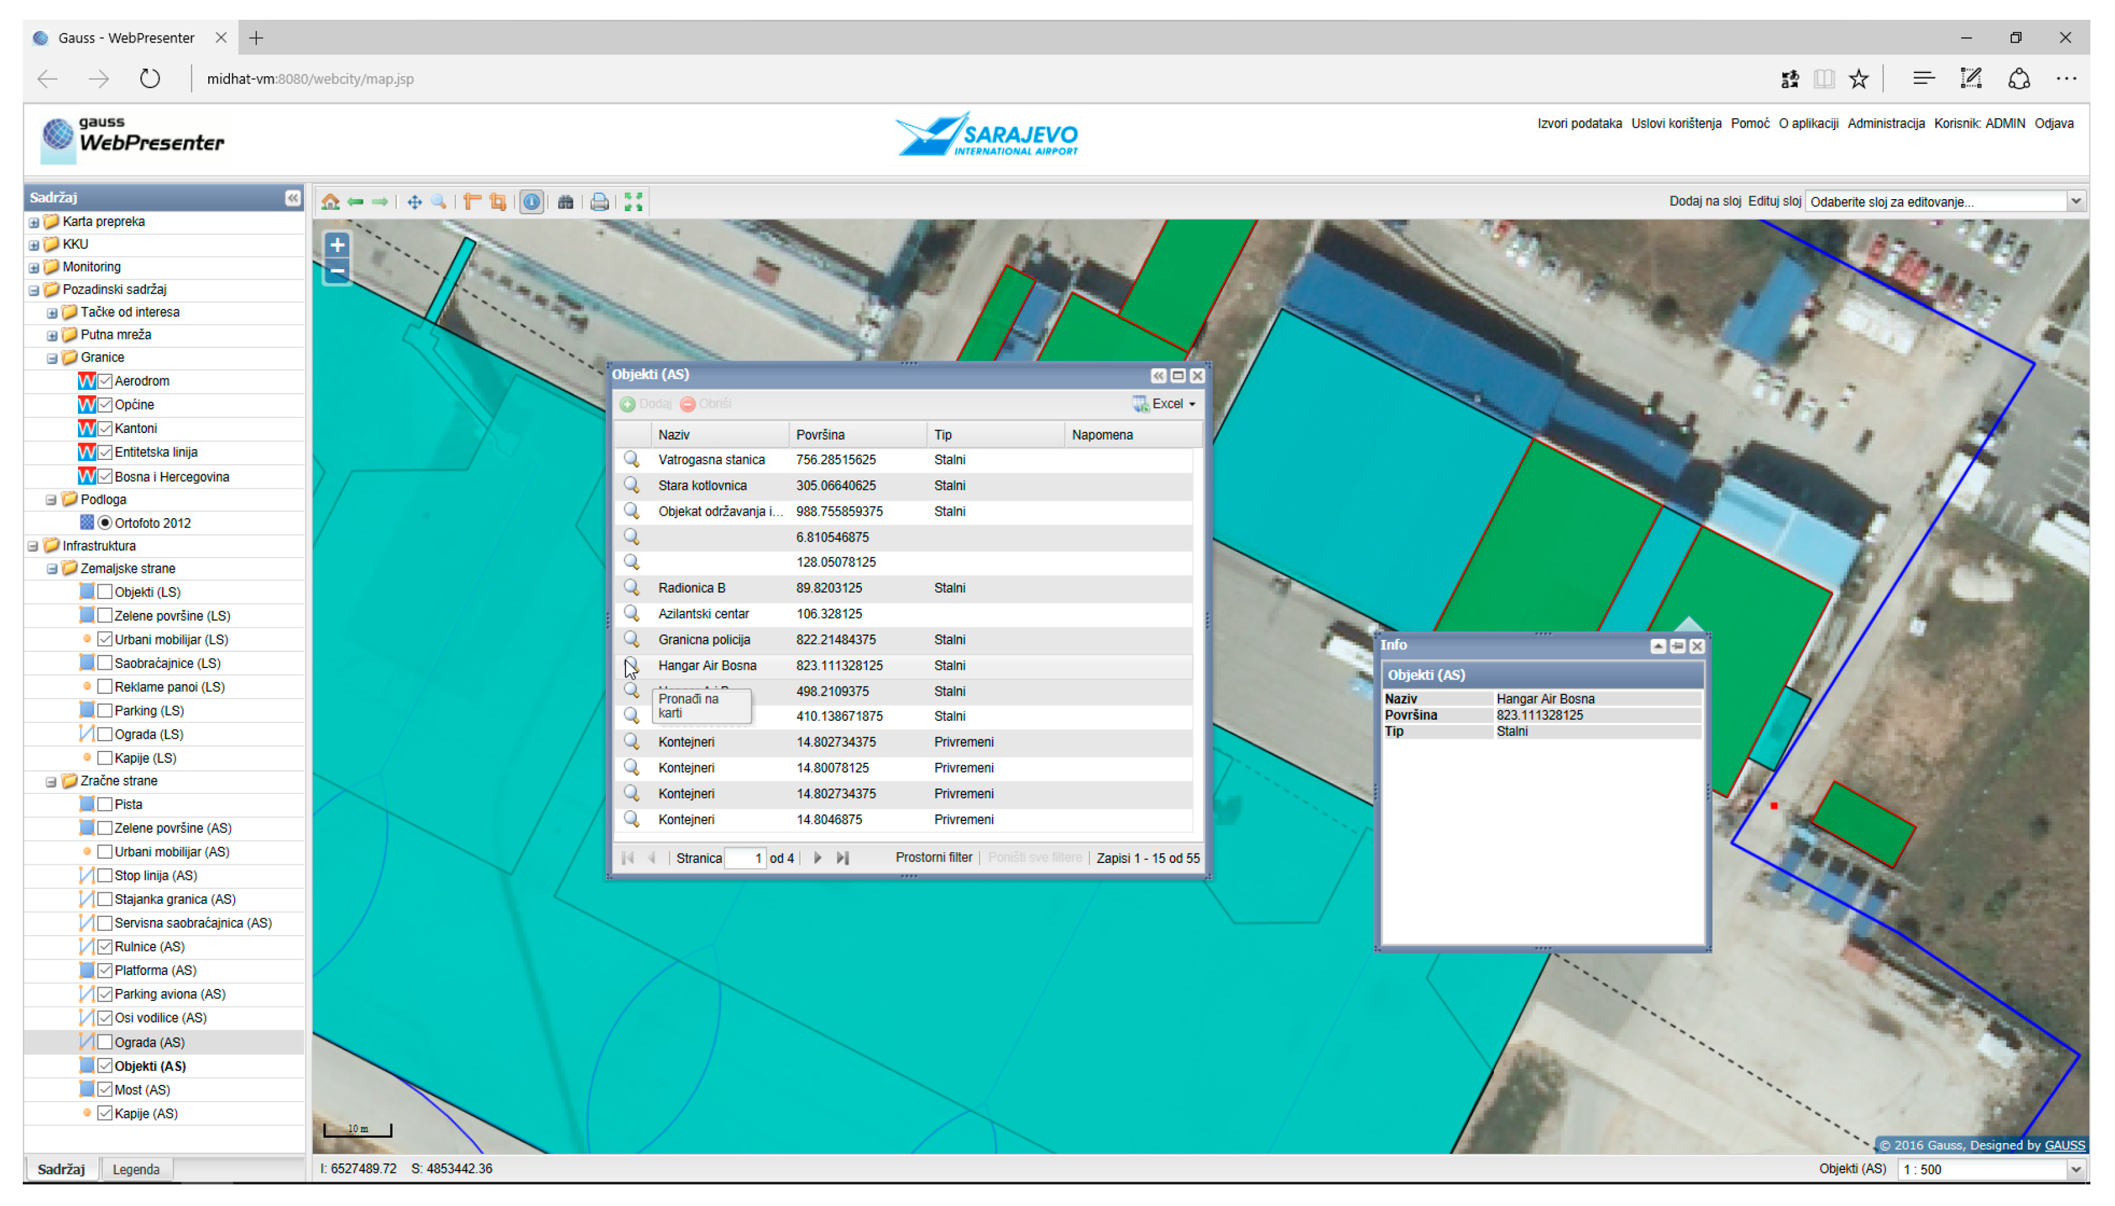Screen dimensions: 2115x1206
Task: Export table using Excel button
Action: point(1164,404)
